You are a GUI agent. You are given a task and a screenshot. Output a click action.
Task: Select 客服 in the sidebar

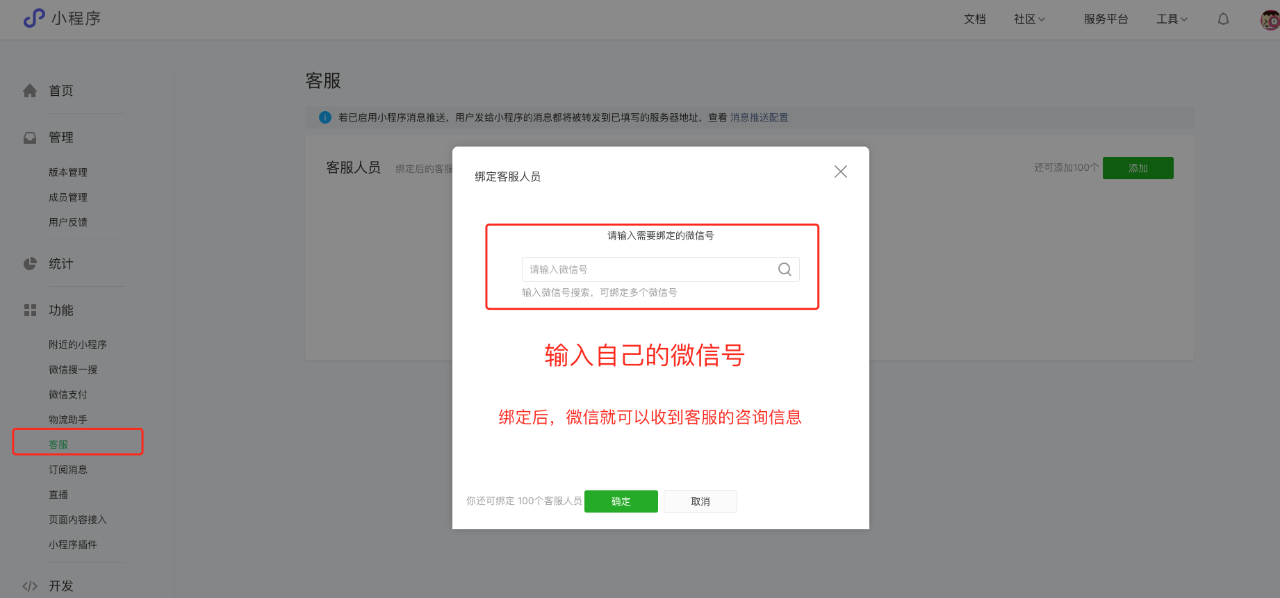58,445
